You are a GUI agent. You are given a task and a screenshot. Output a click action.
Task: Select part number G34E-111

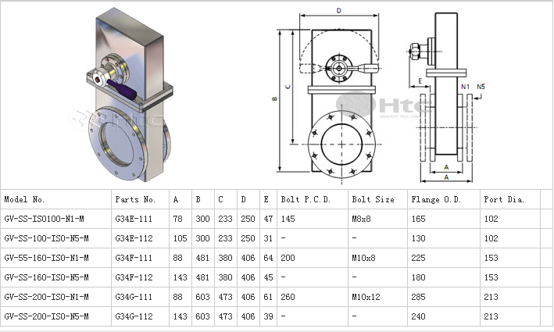coord(133,219)
